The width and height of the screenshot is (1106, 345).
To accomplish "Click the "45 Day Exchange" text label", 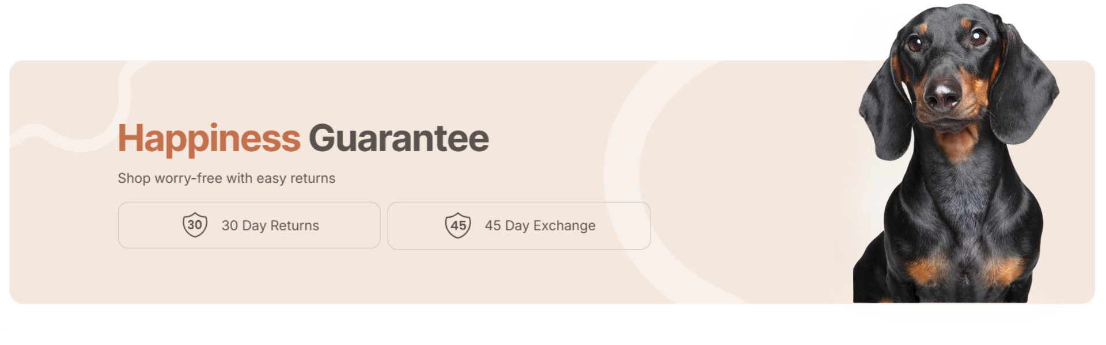I will (x=540, y=225).
